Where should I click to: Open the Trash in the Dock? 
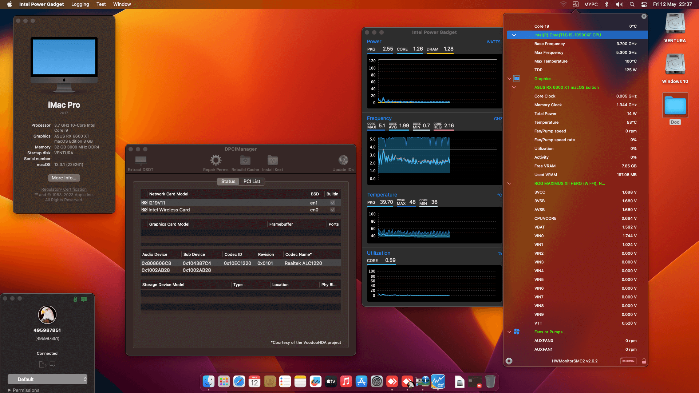click(x=490, y=381)
